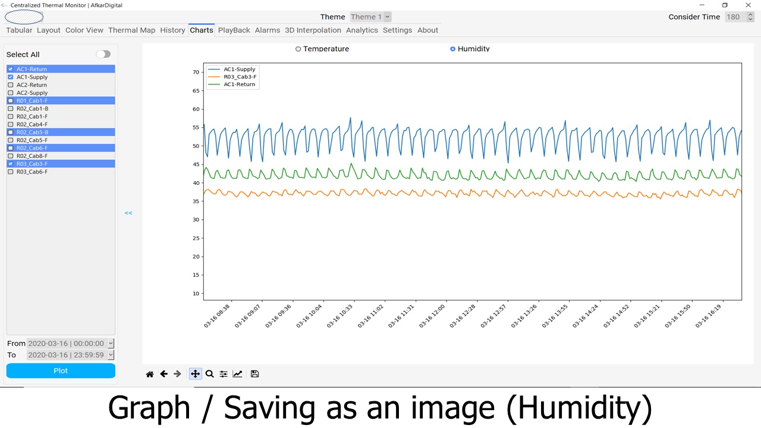Open the configure subplots sliders icon
Image resolution: width=761 pixels, height=428 pixels.
pos(224,374)
